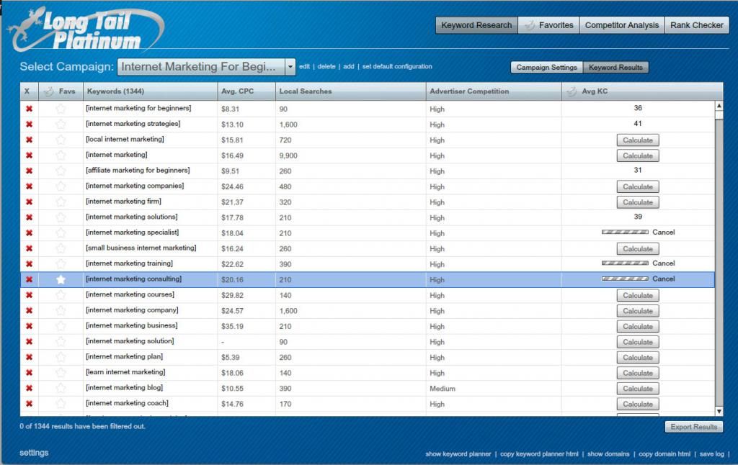Click the Export Results button
Viewport: 738px width, 465px height.
[694, 427]
